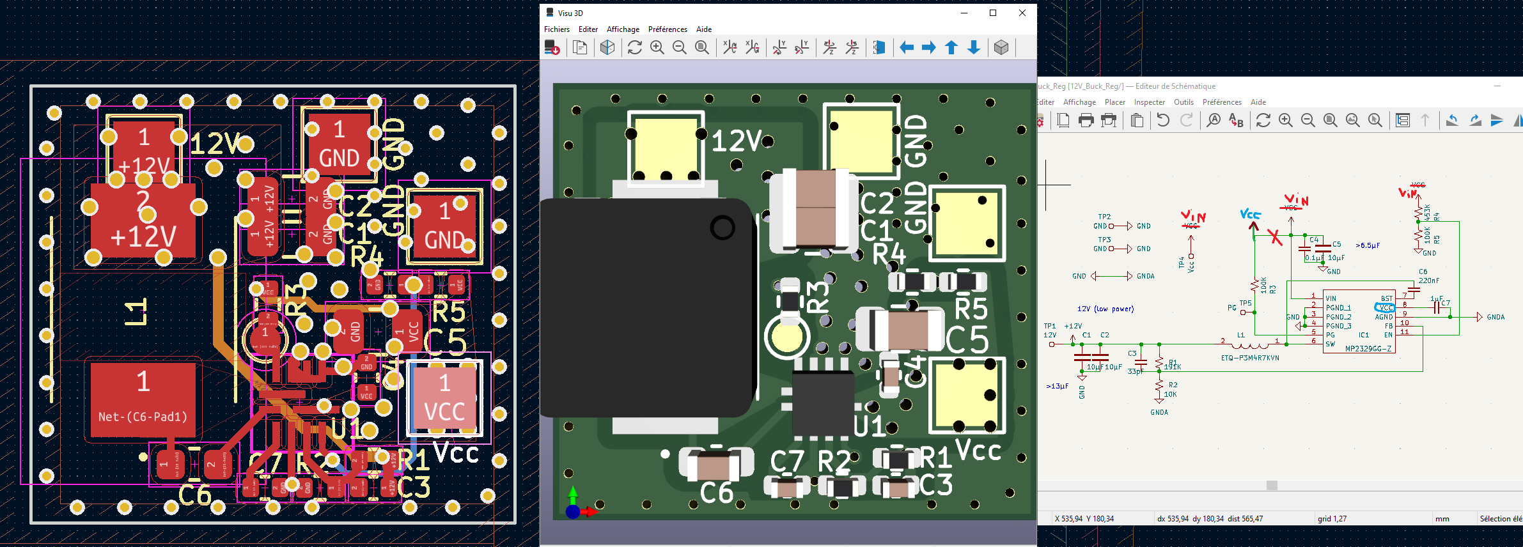Rotate Z clockwise in the 3D viewer
This screenshot has width=1523, height=547.
click(829, 47)
